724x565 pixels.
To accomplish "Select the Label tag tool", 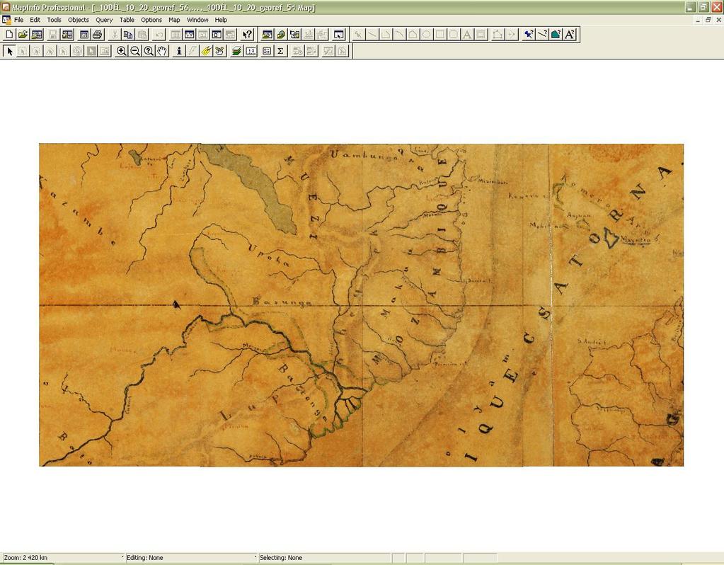I will 207,51.
